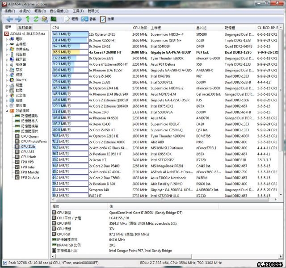This screenshot has height=268, width=286.
Task: Select the 4x Core i7 2600K HT row
Action: pos(165,52)
